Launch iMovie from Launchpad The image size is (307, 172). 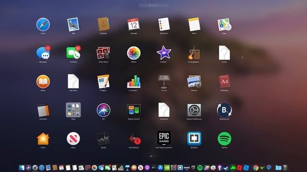[164, 53]
